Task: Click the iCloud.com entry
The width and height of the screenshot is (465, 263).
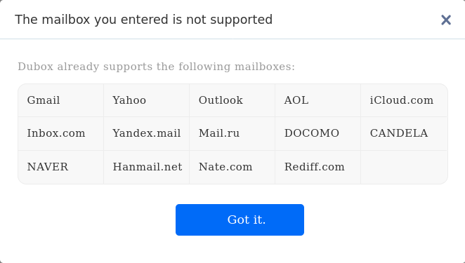Action: coord(404,100)
